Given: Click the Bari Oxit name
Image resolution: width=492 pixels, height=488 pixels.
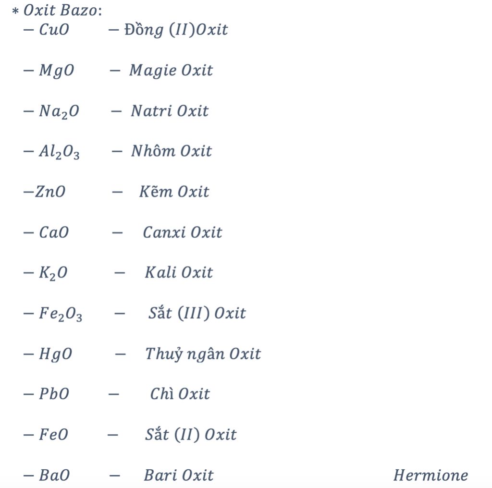Looking at the screenshot, I should 179,475.
